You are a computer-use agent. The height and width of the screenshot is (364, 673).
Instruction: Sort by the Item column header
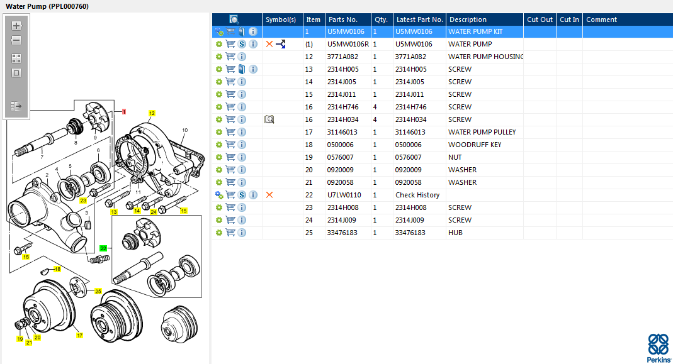[314, 19]
